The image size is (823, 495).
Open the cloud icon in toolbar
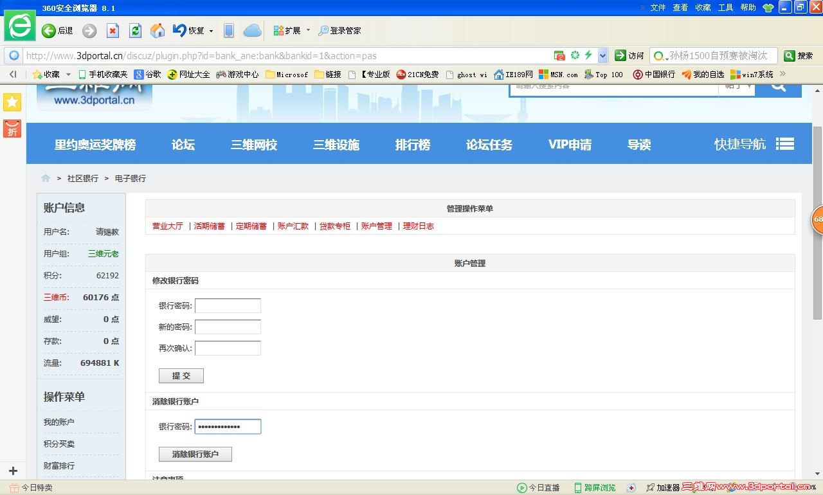(x=252, y=30)
